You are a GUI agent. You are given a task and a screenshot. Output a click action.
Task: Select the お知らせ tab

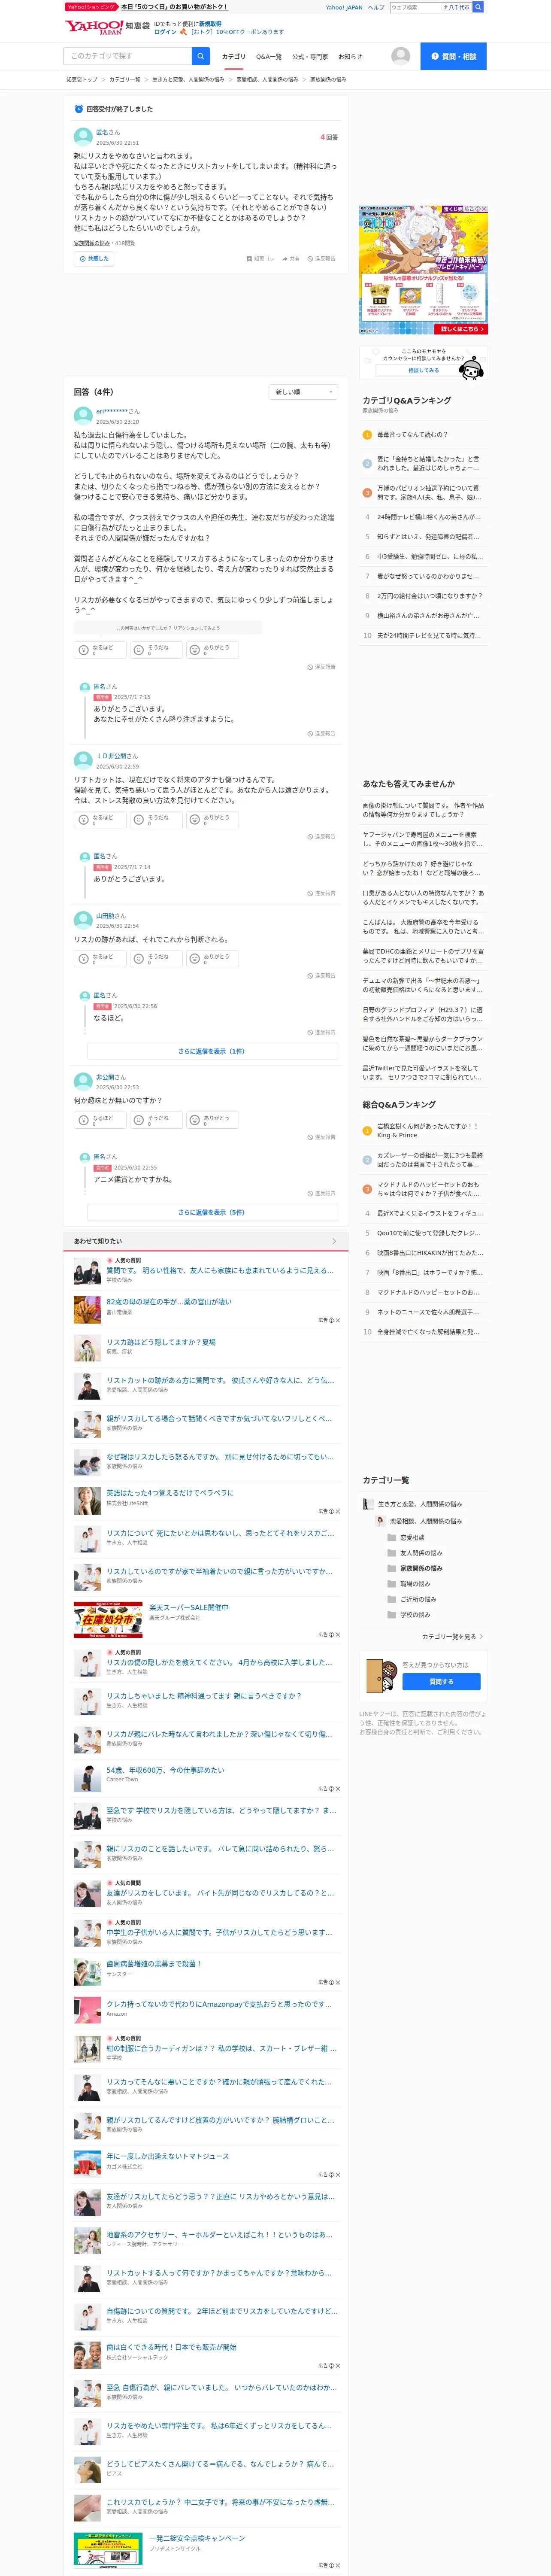(350, 57)
